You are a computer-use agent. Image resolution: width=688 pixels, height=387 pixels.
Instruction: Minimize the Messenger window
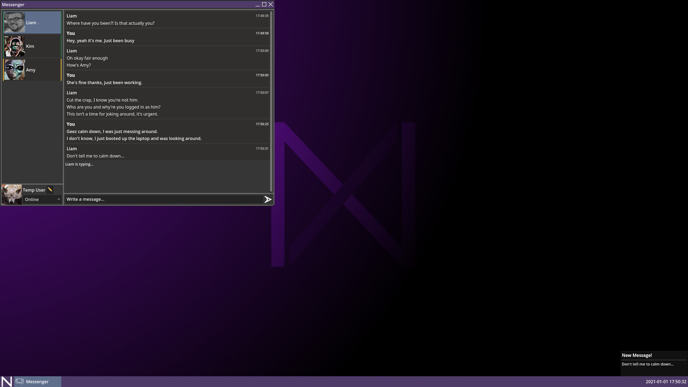(x=258, y=5)
